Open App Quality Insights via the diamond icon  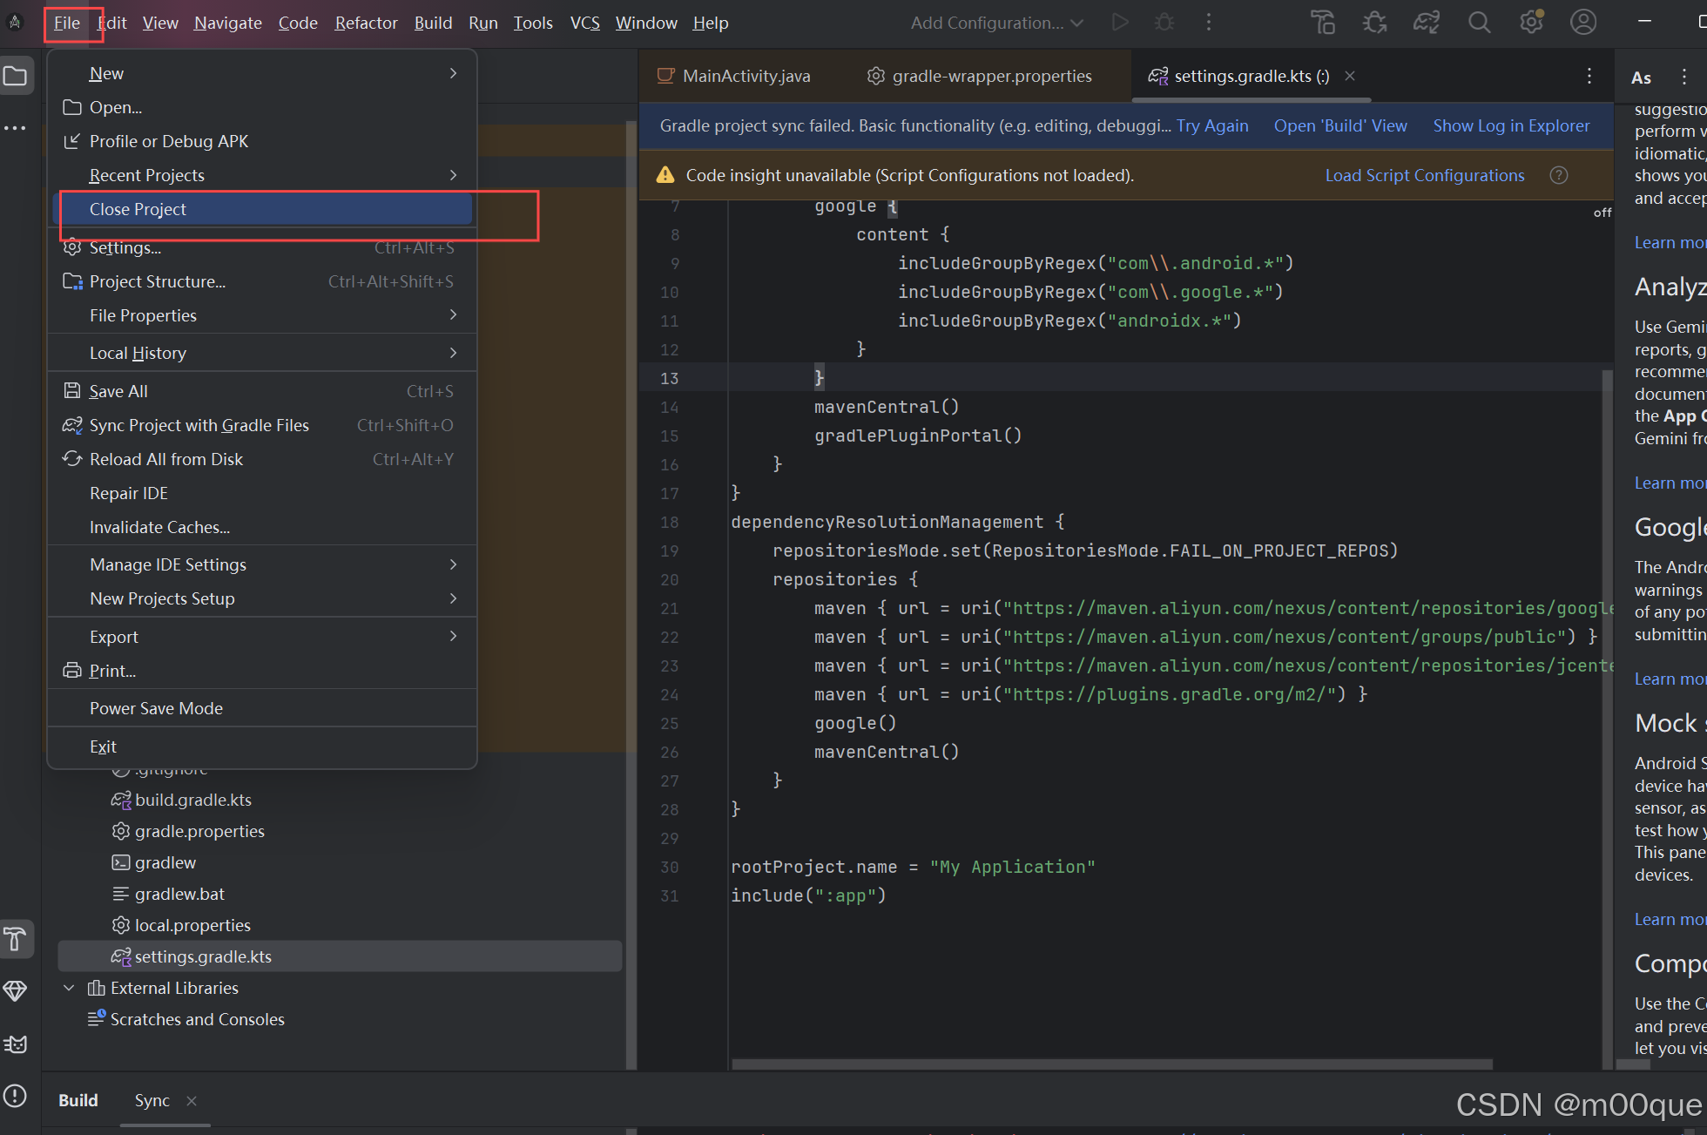17,990
